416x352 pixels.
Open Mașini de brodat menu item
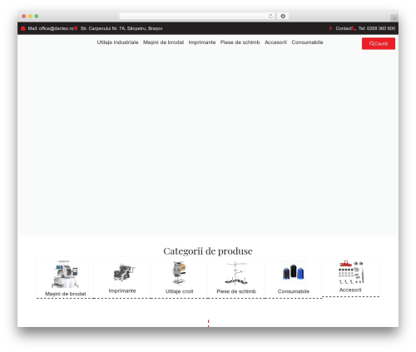point(163,42)
